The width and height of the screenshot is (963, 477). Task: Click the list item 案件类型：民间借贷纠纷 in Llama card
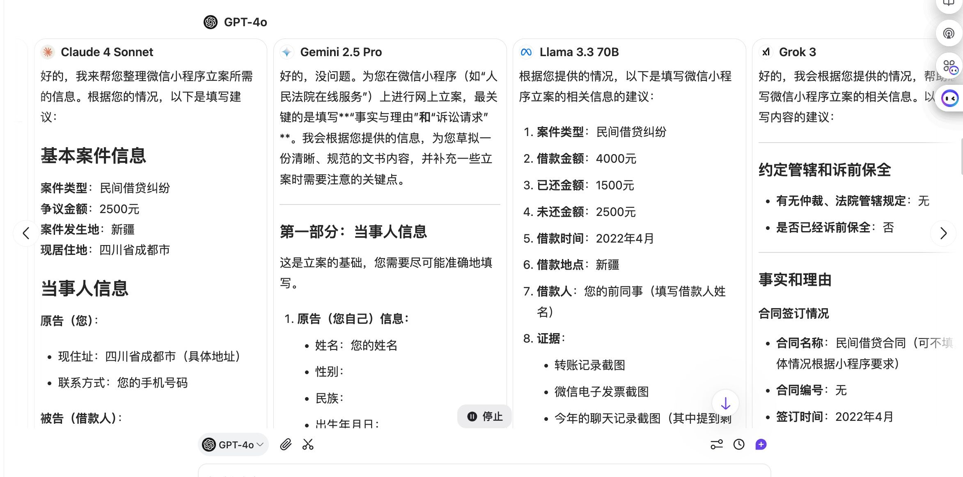tap(601, 132)
